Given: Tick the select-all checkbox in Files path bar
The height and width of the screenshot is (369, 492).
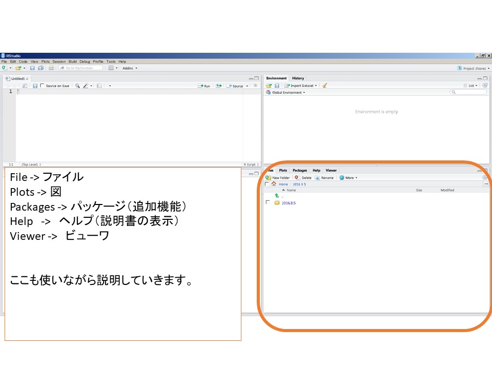Looking at the screenshot, I should 267,184.
